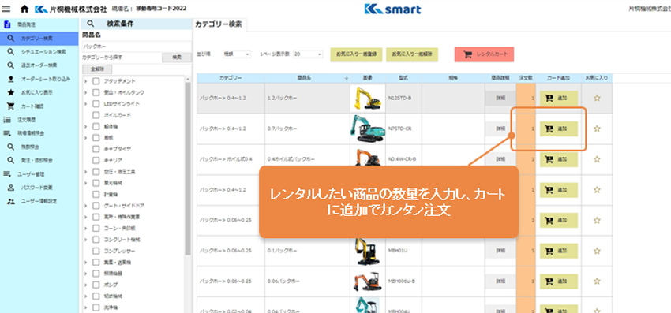
Task: Expand the 看板 tree node
Action: 86,138
